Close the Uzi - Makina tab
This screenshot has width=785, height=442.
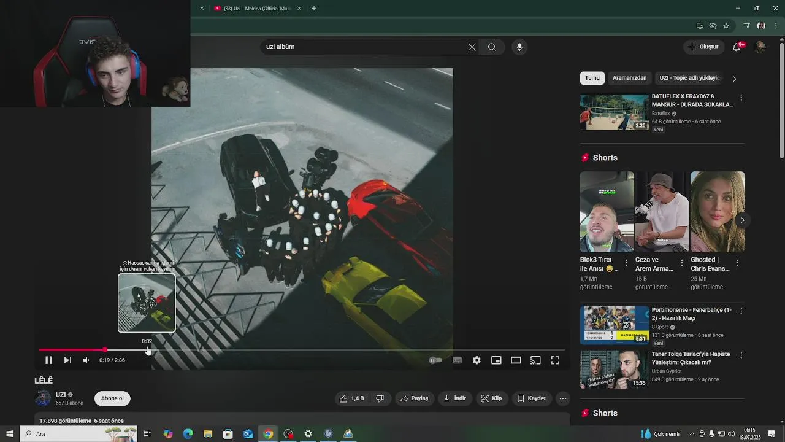299,9
